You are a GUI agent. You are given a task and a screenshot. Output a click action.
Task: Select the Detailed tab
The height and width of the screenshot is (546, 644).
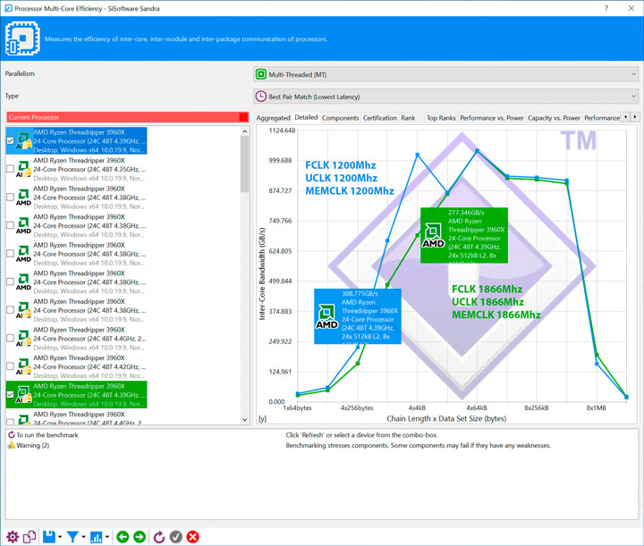(x=307, y=117)
